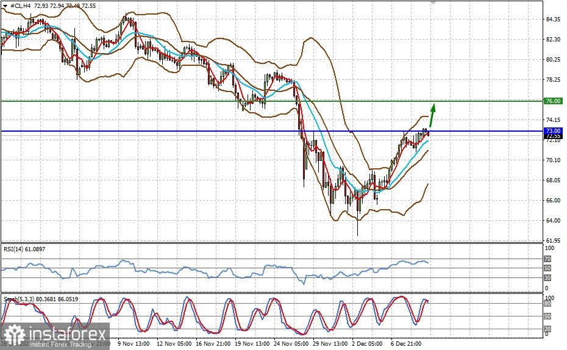Click the Stochastic 50 level label

pos(547,316)
